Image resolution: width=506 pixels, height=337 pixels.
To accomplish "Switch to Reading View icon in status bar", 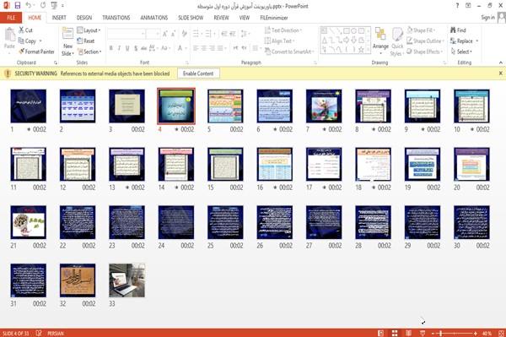I will point(408,333).
